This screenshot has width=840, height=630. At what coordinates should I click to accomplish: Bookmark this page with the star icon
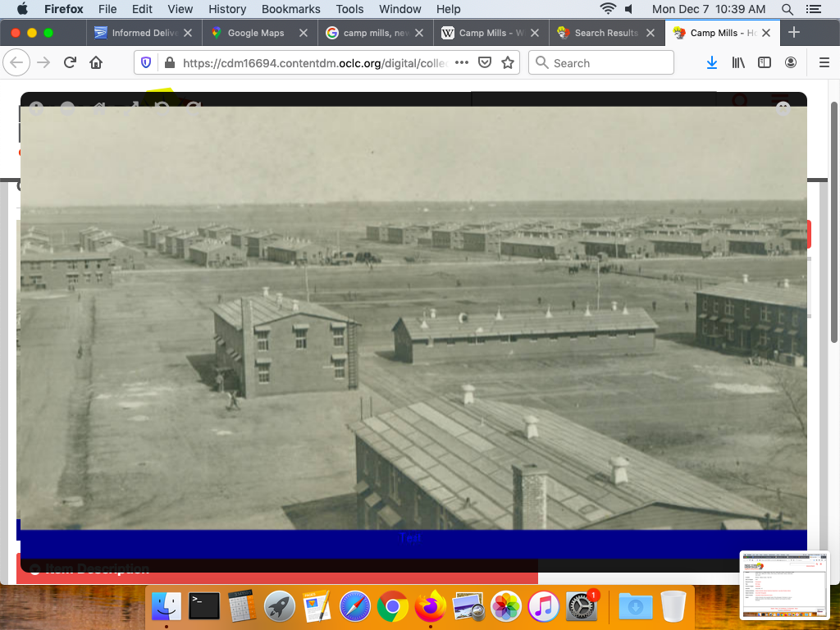[508, 63]
